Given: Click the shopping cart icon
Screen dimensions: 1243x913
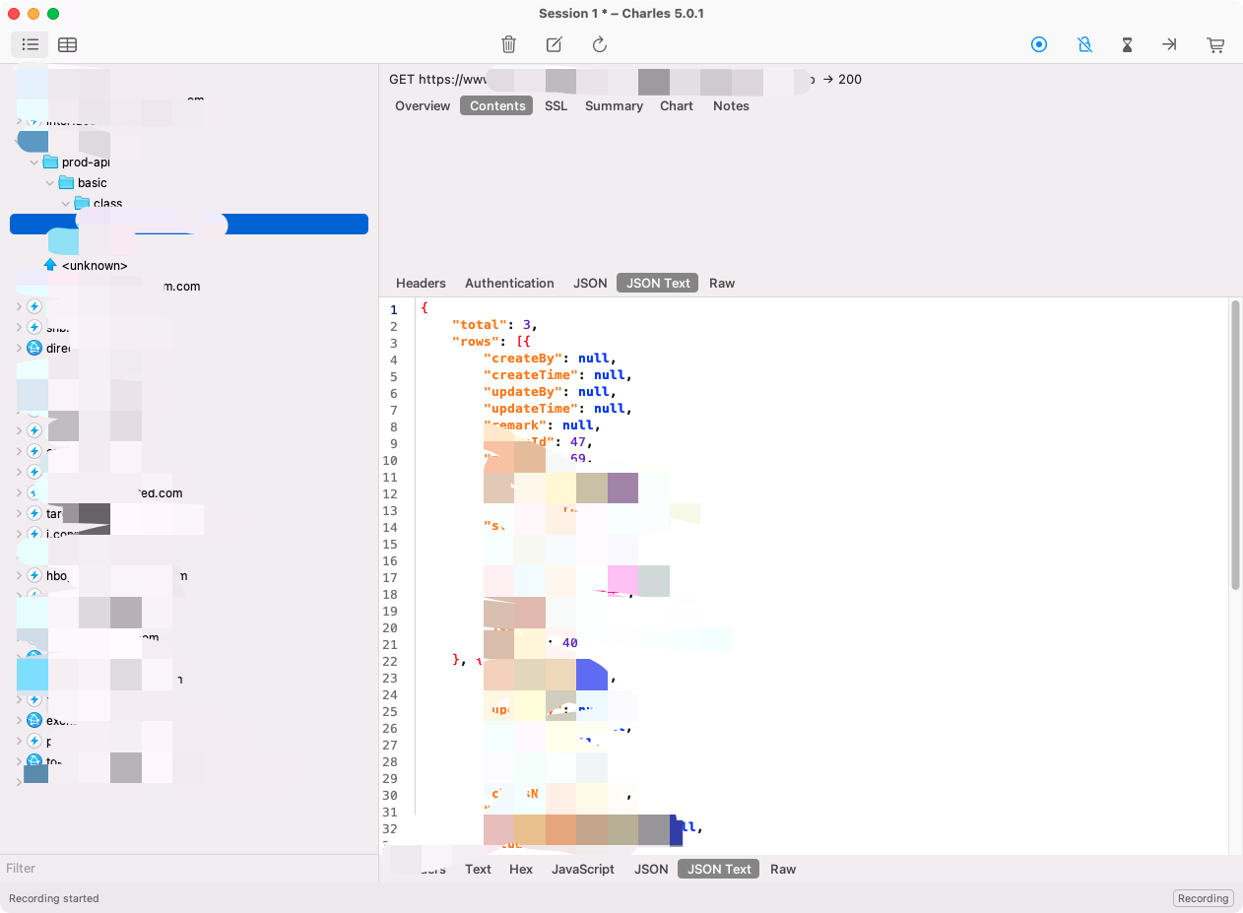Looking at the screenshot, I should coord(1215,44).
